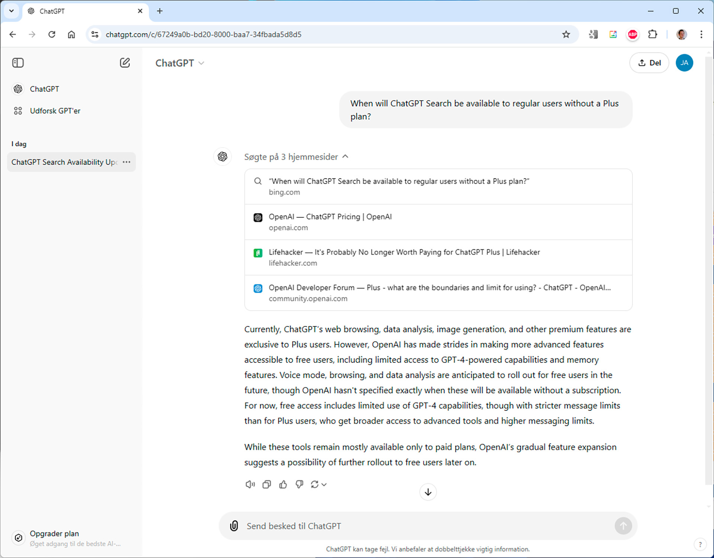The height and width of the screenshot is (558, 714).
Task: Go forward in browser history
Action: coord(32,34)
